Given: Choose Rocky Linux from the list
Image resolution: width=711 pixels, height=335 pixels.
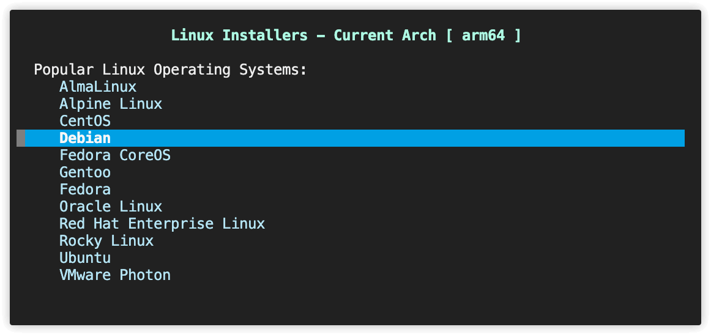Looking at the screenshot, I should coord(106,241).
